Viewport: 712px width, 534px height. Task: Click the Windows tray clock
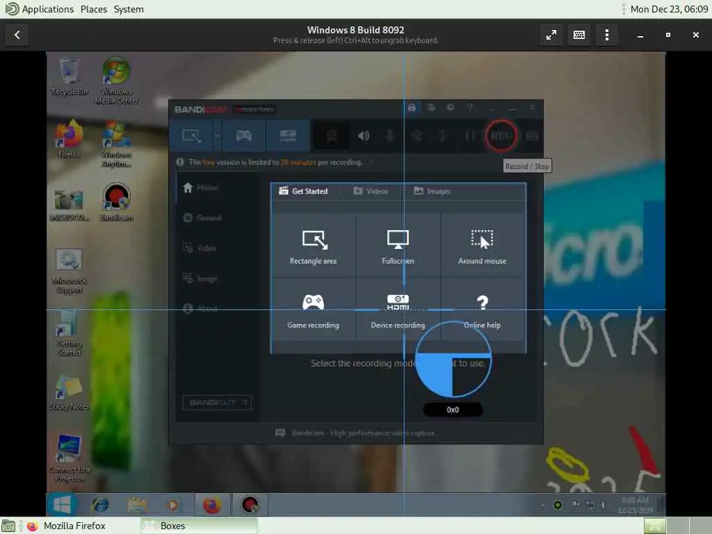[636, 505]
